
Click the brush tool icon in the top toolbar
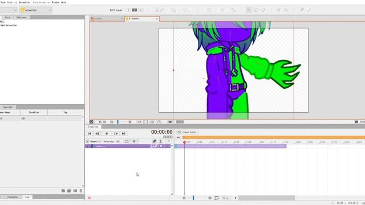pos(263,10)
